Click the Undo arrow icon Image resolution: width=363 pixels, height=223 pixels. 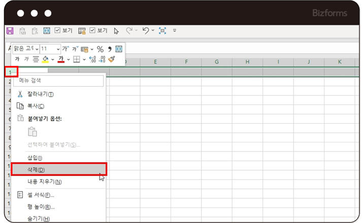[146, 31]
